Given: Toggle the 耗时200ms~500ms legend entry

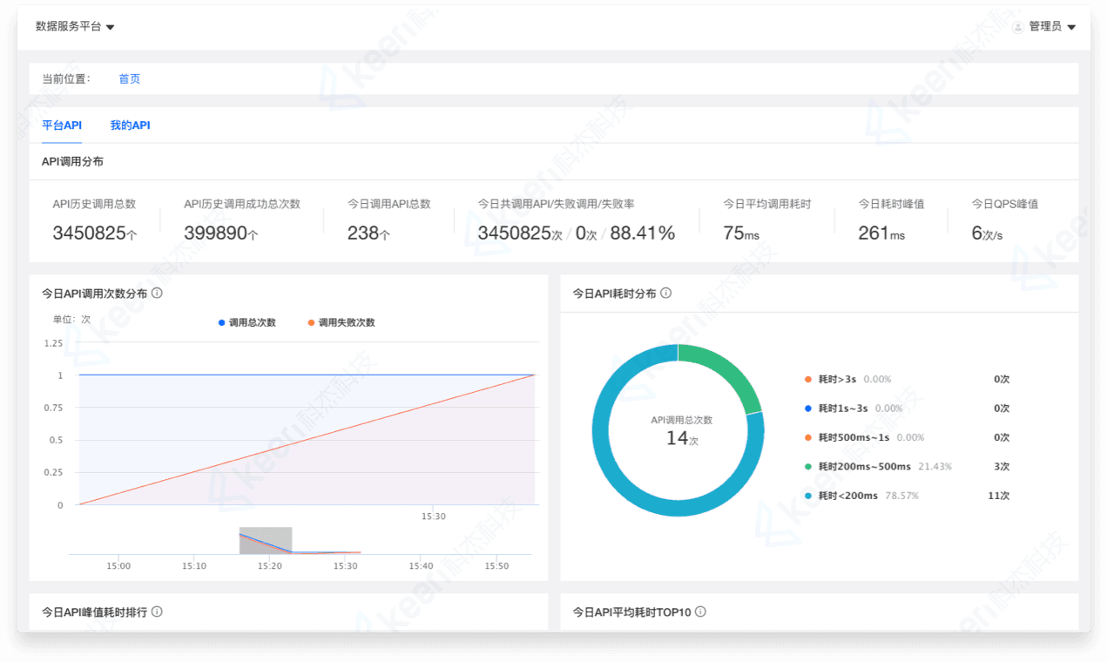Looking at the screenshot, I should 863,467.
